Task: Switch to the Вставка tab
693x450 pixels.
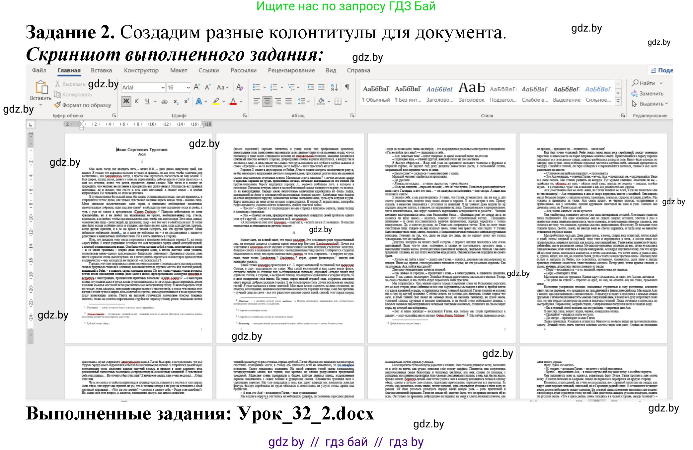Action: point(101,70)
